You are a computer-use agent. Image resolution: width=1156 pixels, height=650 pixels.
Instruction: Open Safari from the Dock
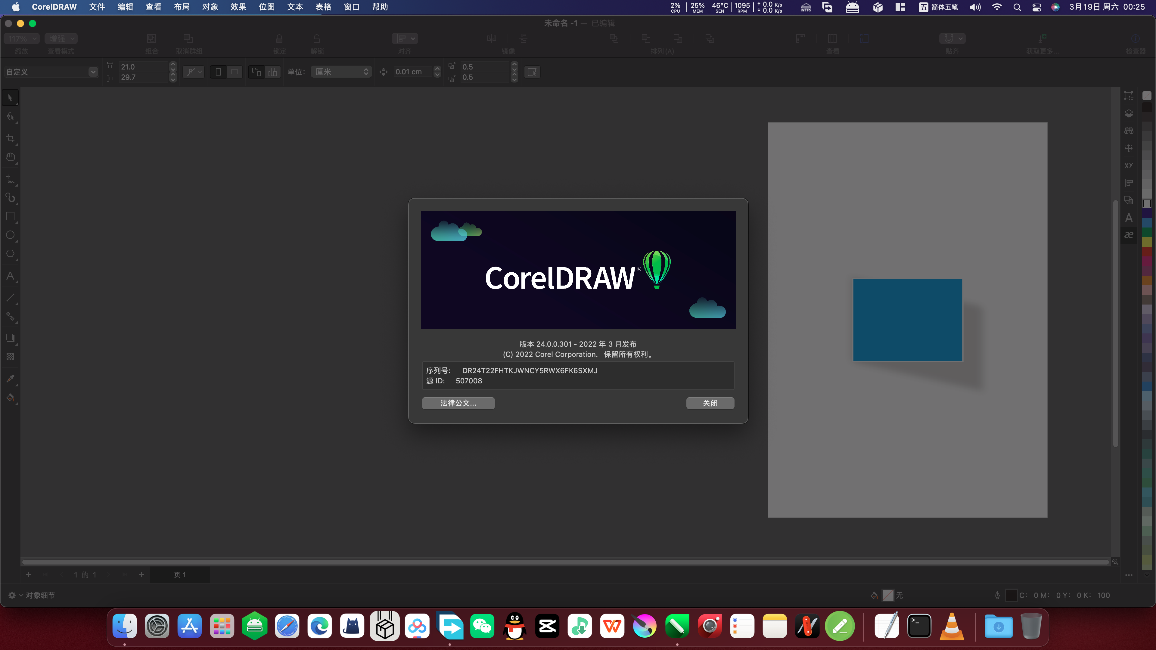[287, 626]
